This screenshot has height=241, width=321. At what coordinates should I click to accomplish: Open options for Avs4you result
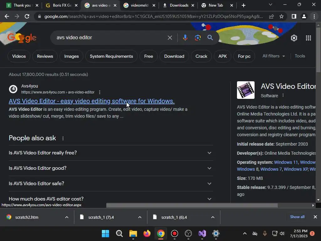point(100,92)
